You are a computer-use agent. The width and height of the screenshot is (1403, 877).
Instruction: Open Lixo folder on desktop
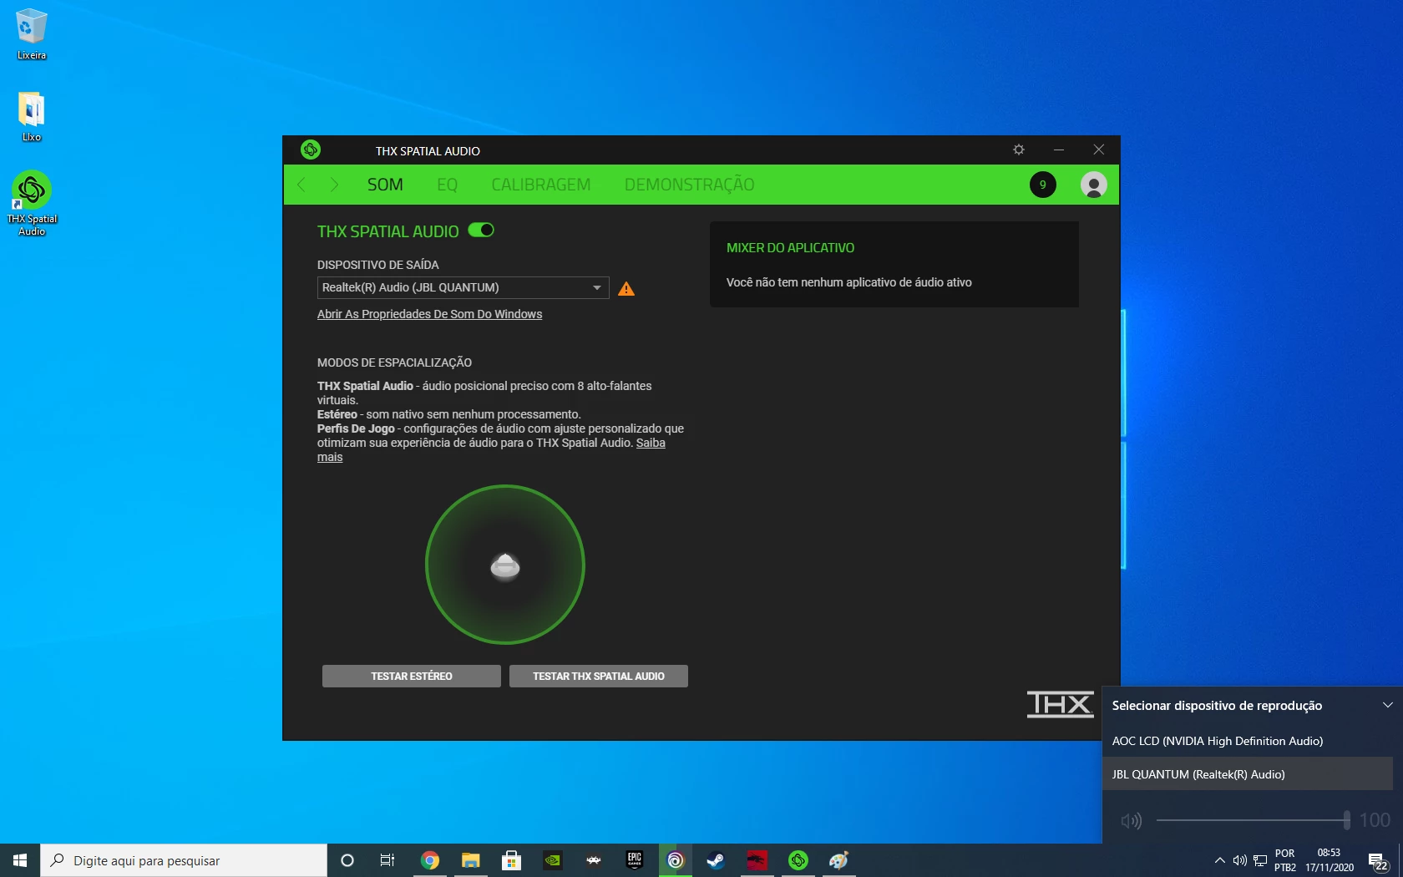pos(32,116)
